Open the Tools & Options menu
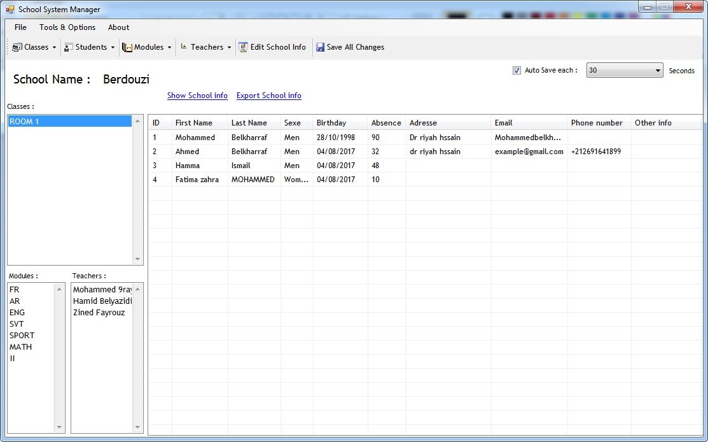Viewport: 708px width, 442px height. point(67,27)
